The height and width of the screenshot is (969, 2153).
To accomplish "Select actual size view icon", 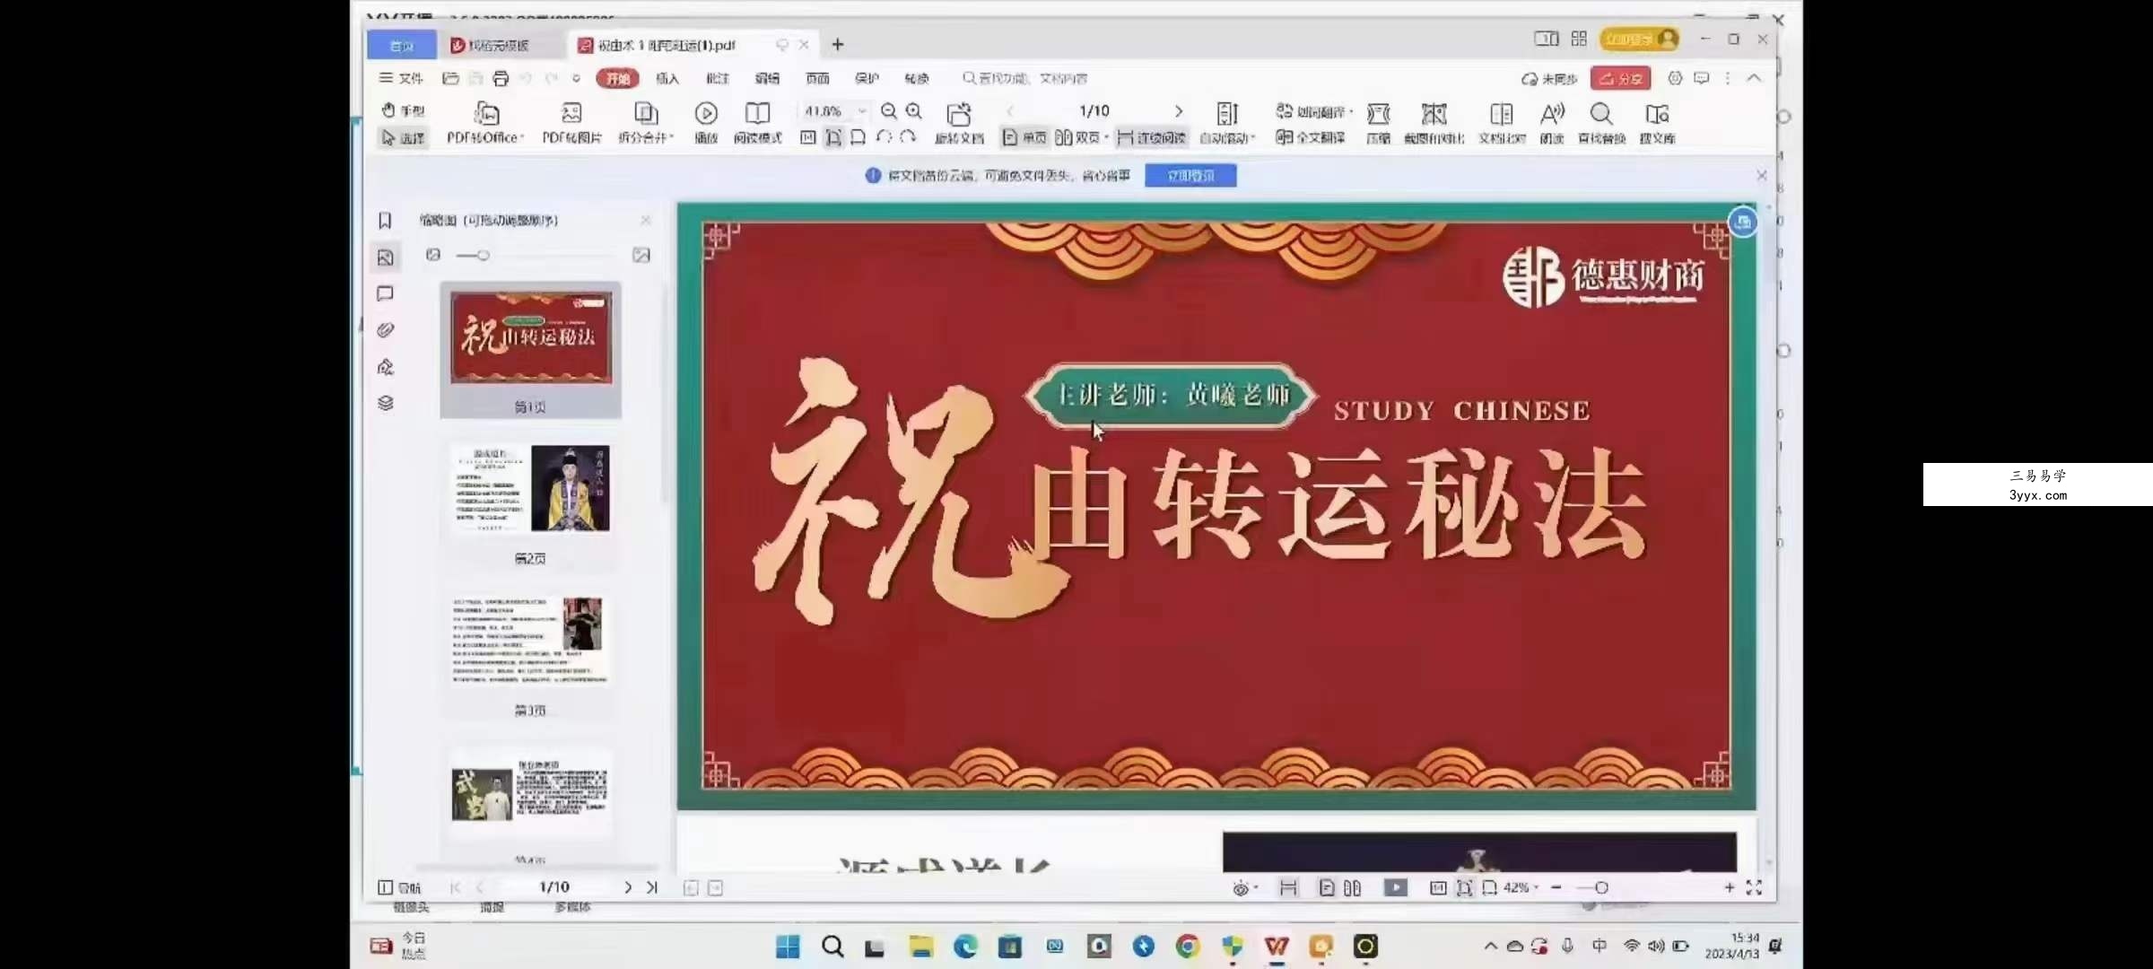I will [807, 137].
